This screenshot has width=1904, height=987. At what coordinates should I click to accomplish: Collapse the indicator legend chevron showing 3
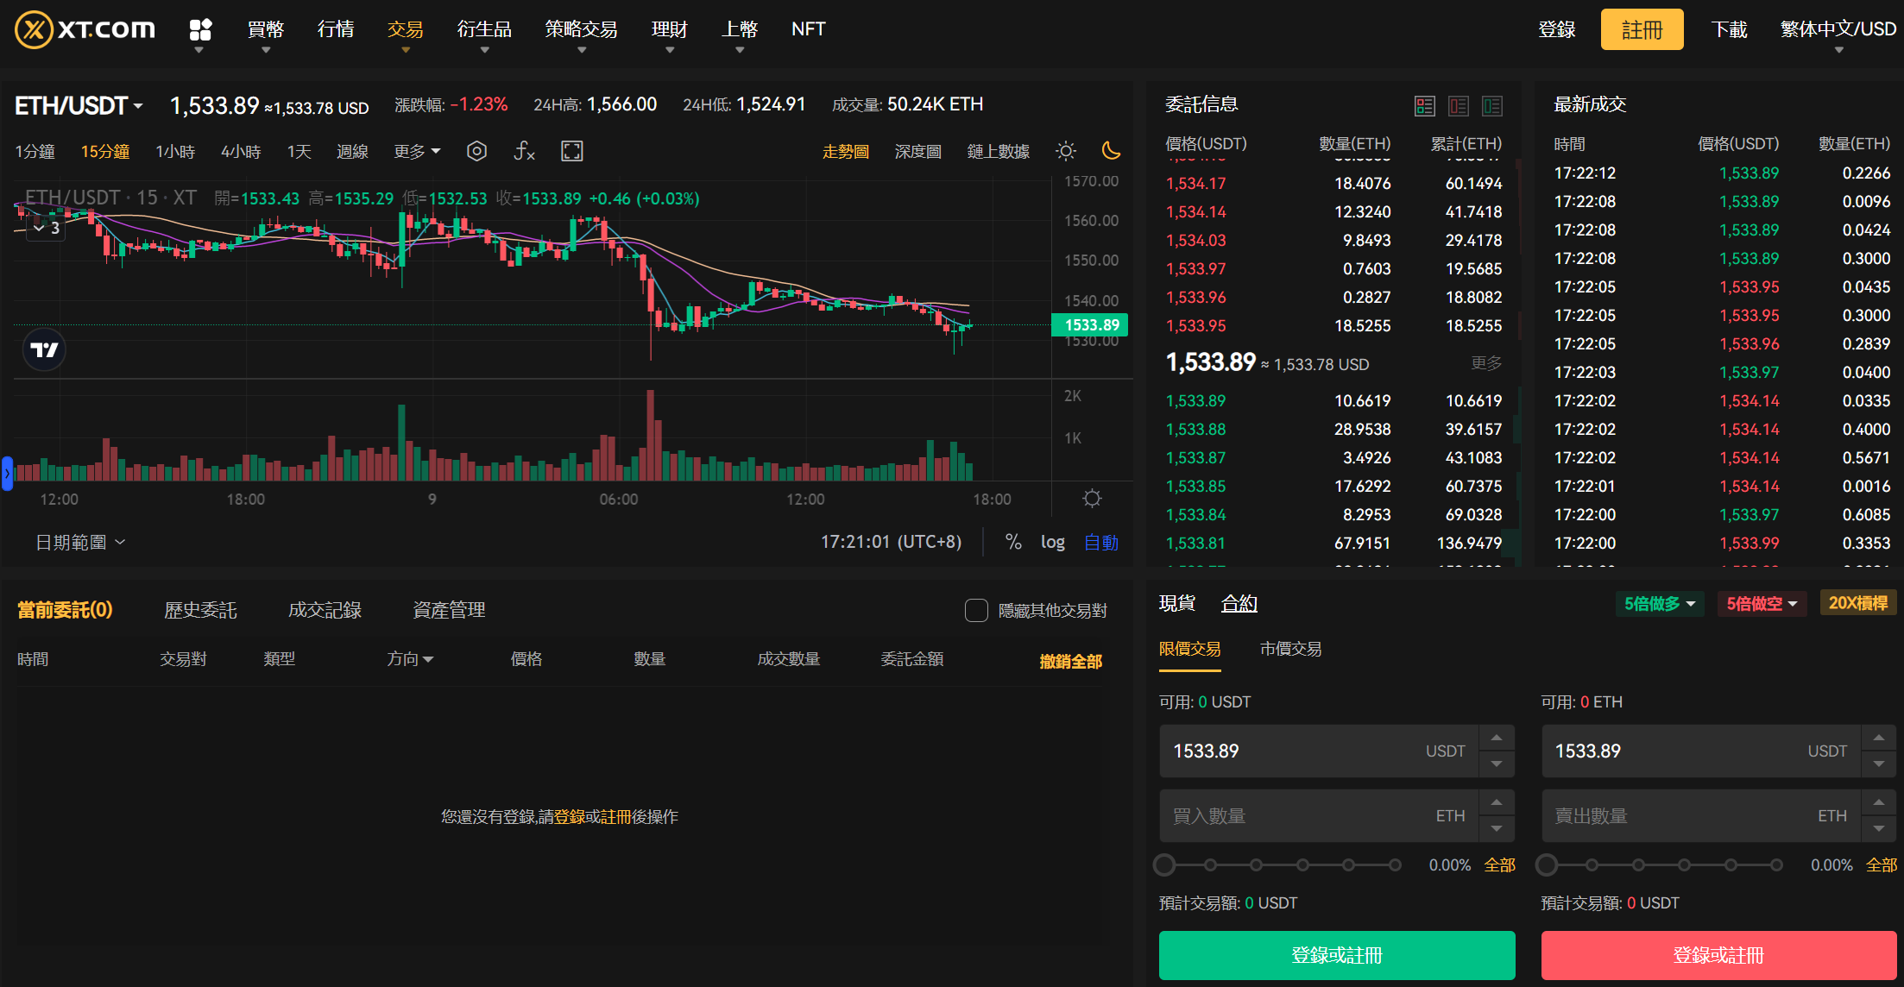click(46, 228)
